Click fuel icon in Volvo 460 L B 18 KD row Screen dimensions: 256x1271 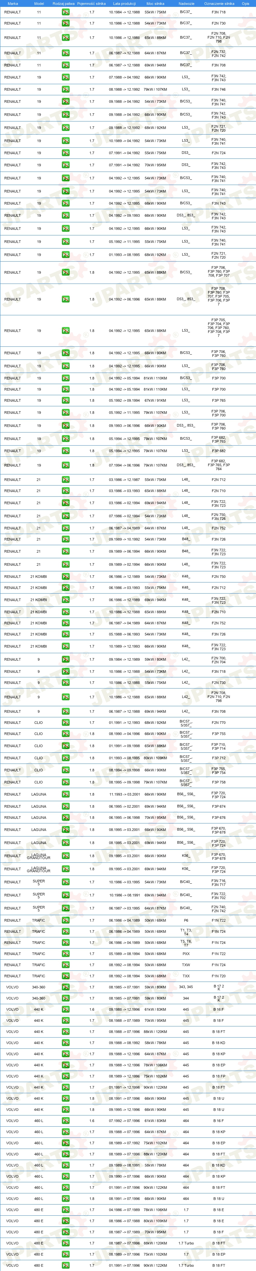pos(65,1166)
